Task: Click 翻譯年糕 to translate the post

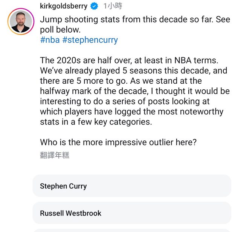Action: point(55,155)
